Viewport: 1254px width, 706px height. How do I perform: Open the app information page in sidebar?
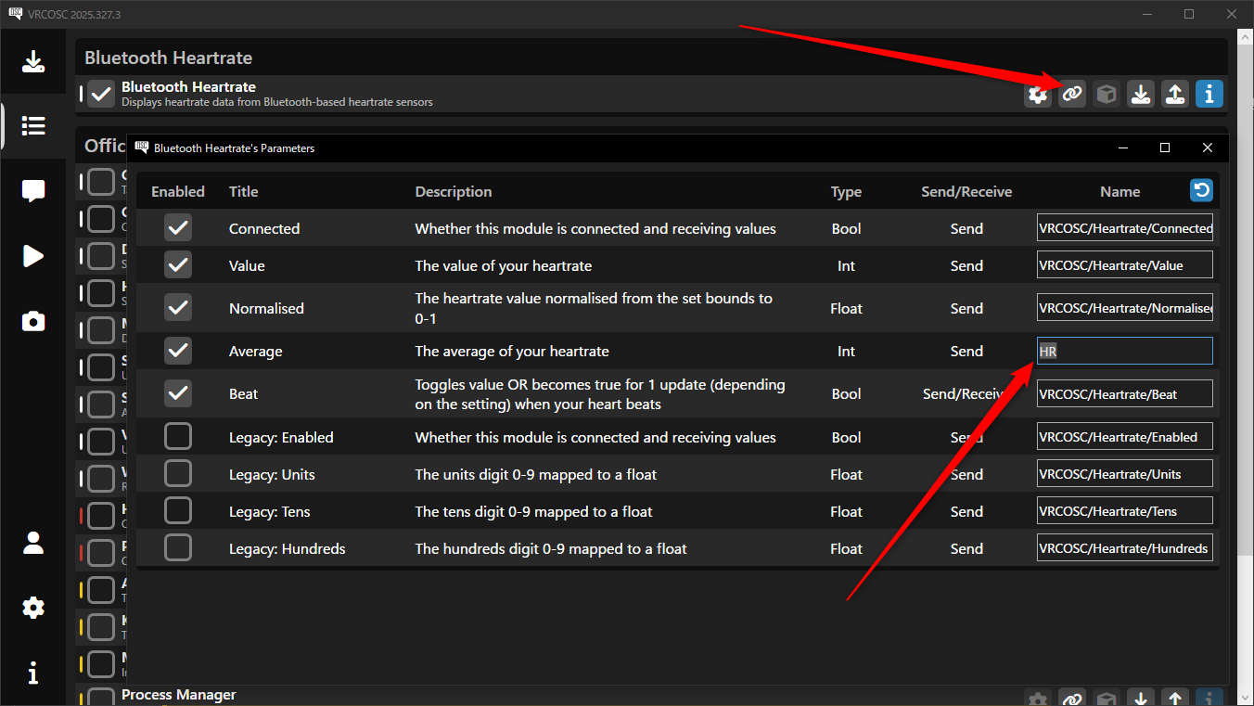[33, 673]
